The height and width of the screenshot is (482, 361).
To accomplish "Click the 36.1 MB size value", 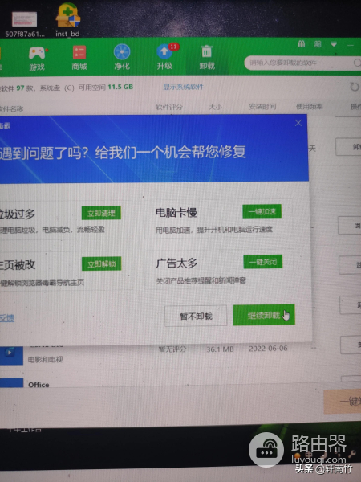I will point(220,349).
